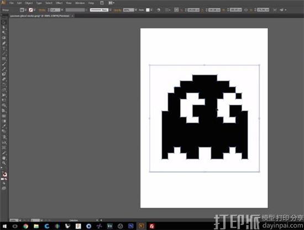Select the Eraser tool

tap(4, 79)
